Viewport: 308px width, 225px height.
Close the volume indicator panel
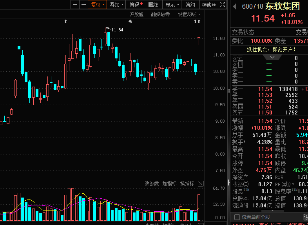tap(201, 184)
